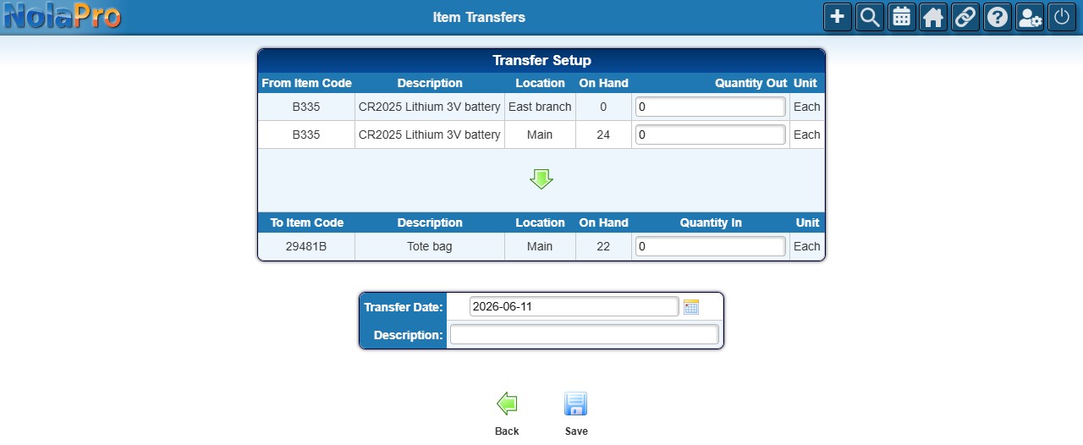Image resolution: width=1083 pixels, height=445 pixels.
Task: Click CR2025 Lithium 3V battery in Main row
Action: [430, 135]
